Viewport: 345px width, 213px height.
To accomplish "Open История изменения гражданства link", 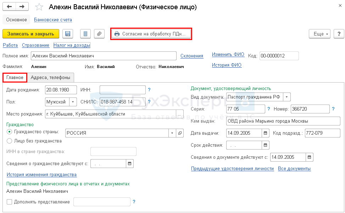I will [x=41, y=175].
